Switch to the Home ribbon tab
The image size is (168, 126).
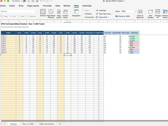click(3, 6)
